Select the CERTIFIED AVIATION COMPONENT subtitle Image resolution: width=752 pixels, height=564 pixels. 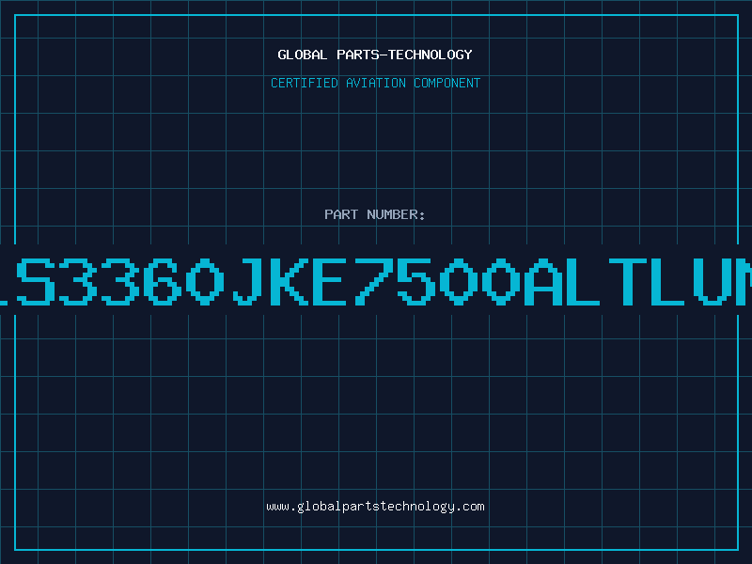coord(375,83)
